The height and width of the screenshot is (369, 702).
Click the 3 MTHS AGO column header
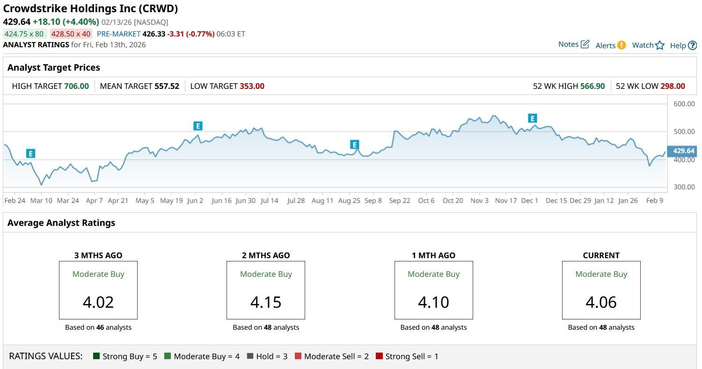point(98,255)
